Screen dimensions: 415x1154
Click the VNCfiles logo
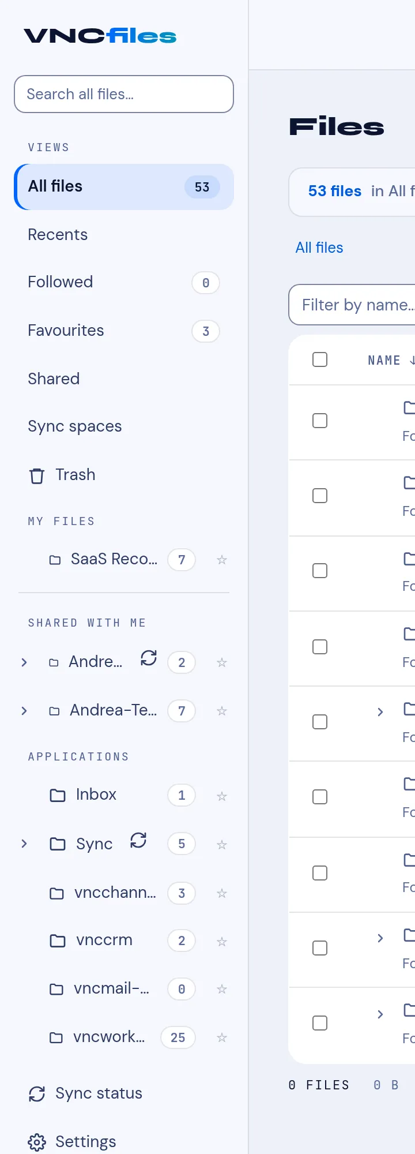click(x=100, y=36)
